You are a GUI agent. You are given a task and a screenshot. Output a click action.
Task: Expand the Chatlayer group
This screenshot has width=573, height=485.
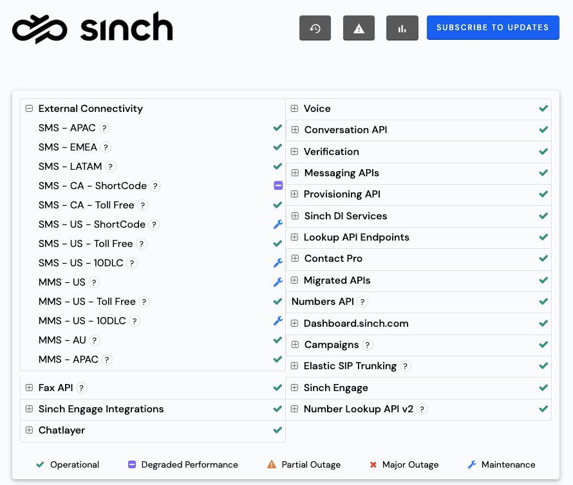[x=29, y=430]
